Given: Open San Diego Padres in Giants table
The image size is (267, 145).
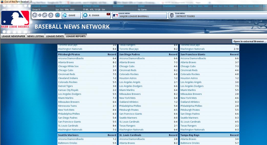Looking at the screenshot, I should click(x=190, y=114).
